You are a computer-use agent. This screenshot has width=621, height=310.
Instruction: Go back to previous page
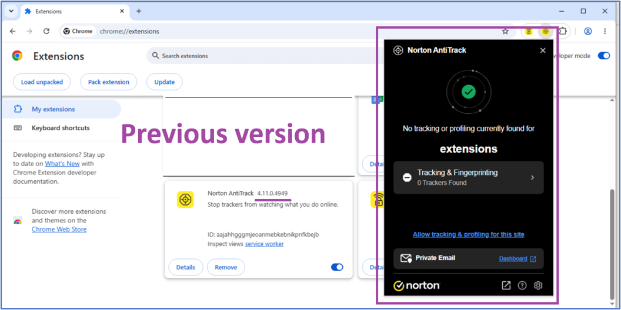click(x=13, y=31)
